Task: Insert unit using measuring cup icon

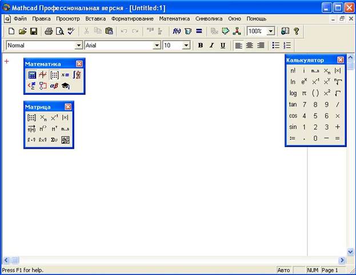Action: 188,31
